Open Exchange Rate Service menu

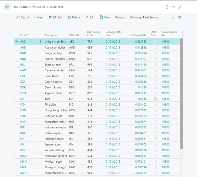144,17
